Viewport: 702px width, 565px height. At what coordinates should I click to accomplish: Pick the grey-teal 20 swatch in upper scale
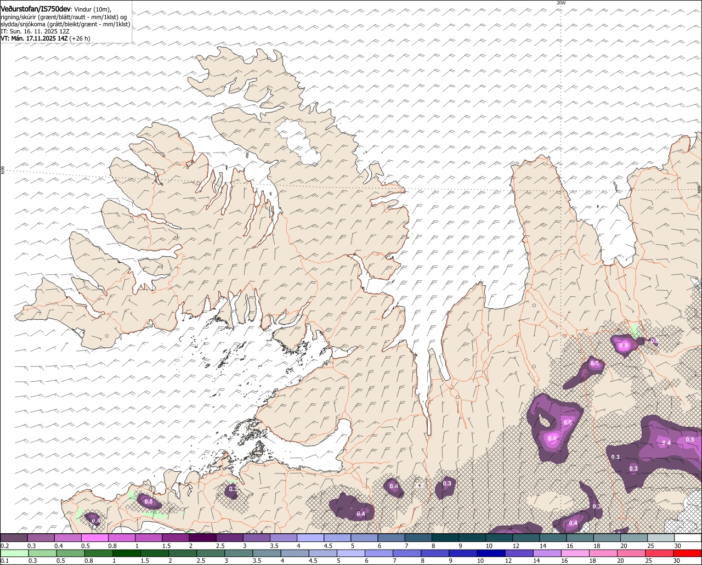click(x=635, y=538)
